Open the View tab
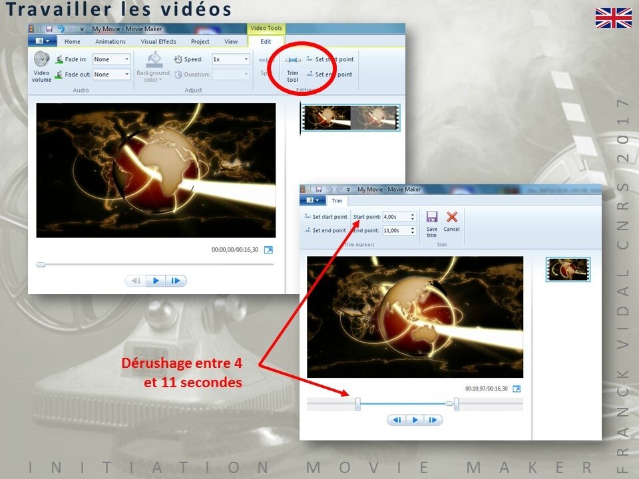639x479 pixels. pyautogui.click(x=231, y=41)
